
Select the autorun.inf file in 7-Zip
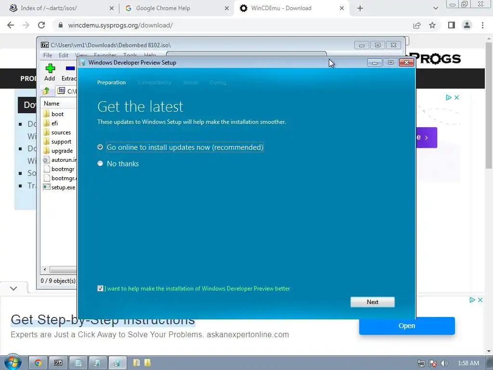60,160
